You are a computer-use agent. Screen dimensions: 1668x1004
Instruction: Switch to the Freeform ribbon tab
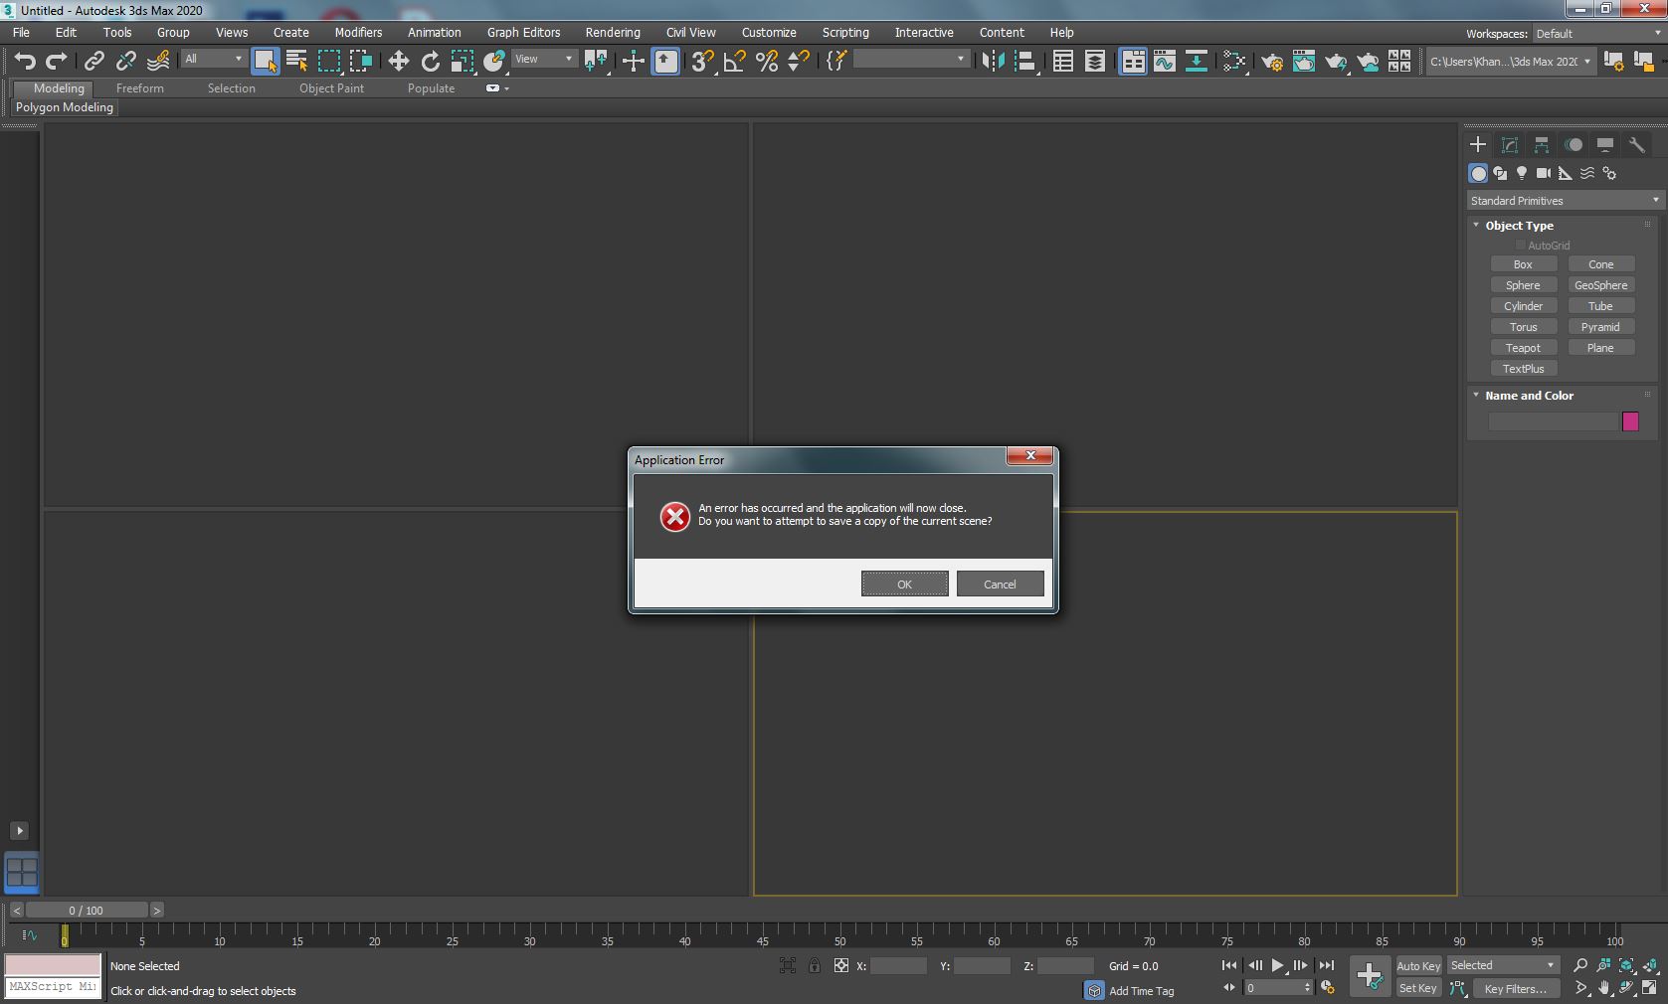(139, 88)
